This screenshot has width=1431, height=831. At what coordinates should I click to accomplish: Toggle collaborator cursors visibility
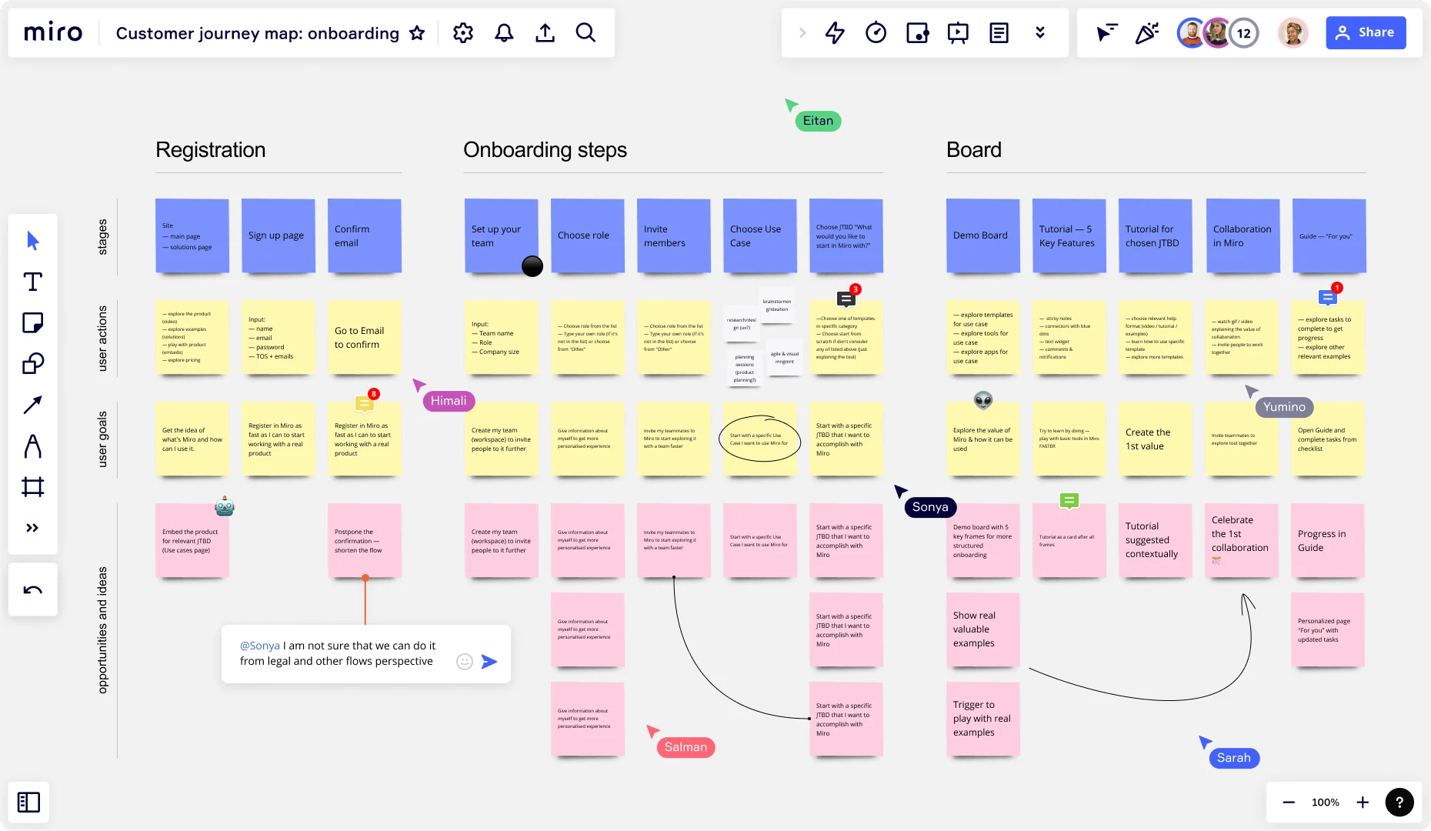click(1106, 33)
